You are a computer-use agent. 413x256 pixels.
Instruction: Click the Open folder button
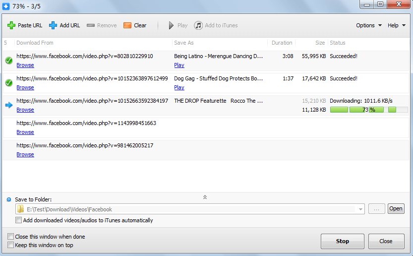point(396,208)
